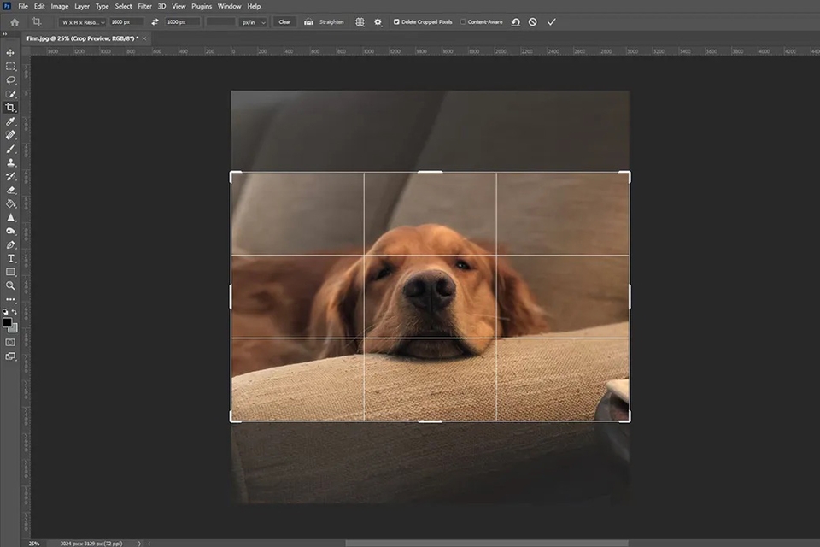Open the Filter menu
This screenshot has width=820, height=547.
[144, 6]
